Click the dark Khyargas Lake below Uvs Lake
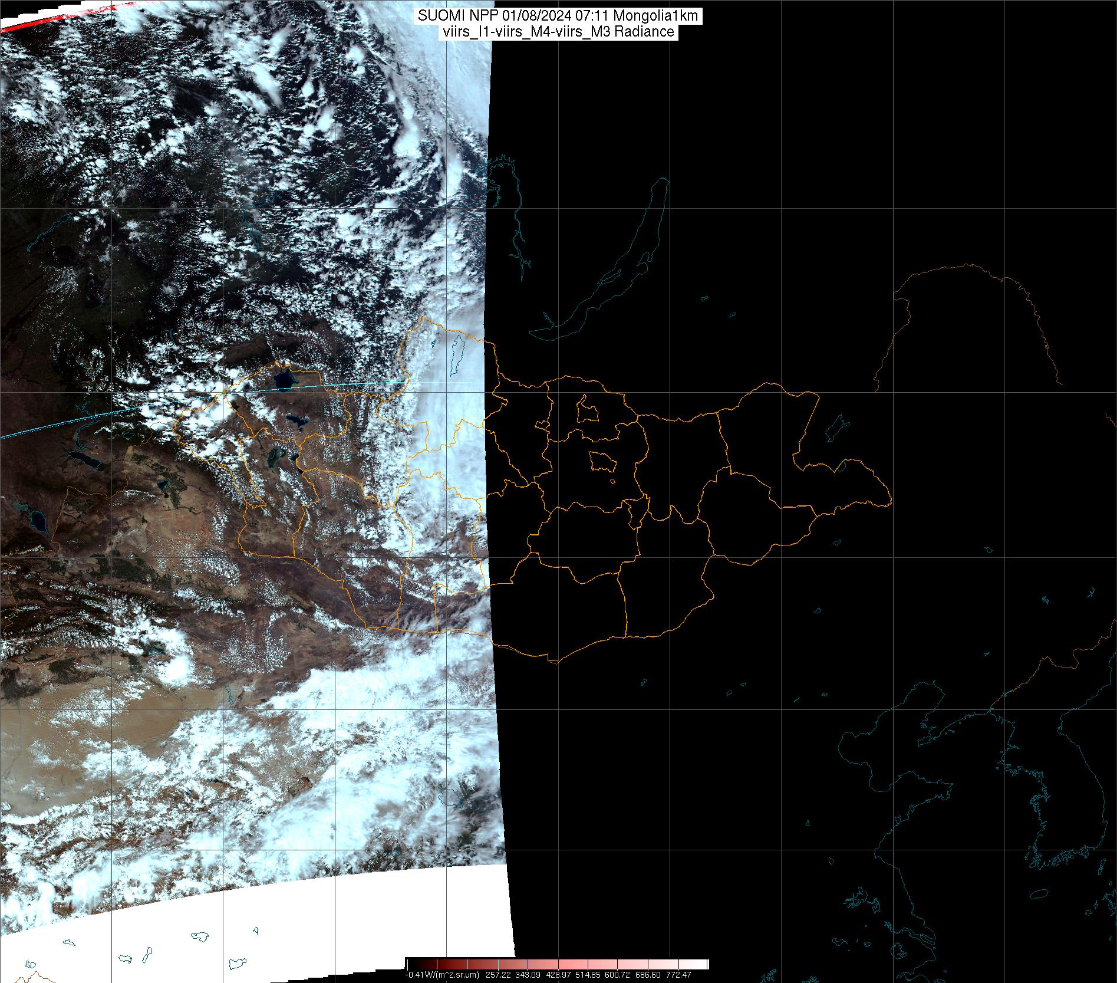Viewport: 1117px width, 983px height. coord(296,421)
